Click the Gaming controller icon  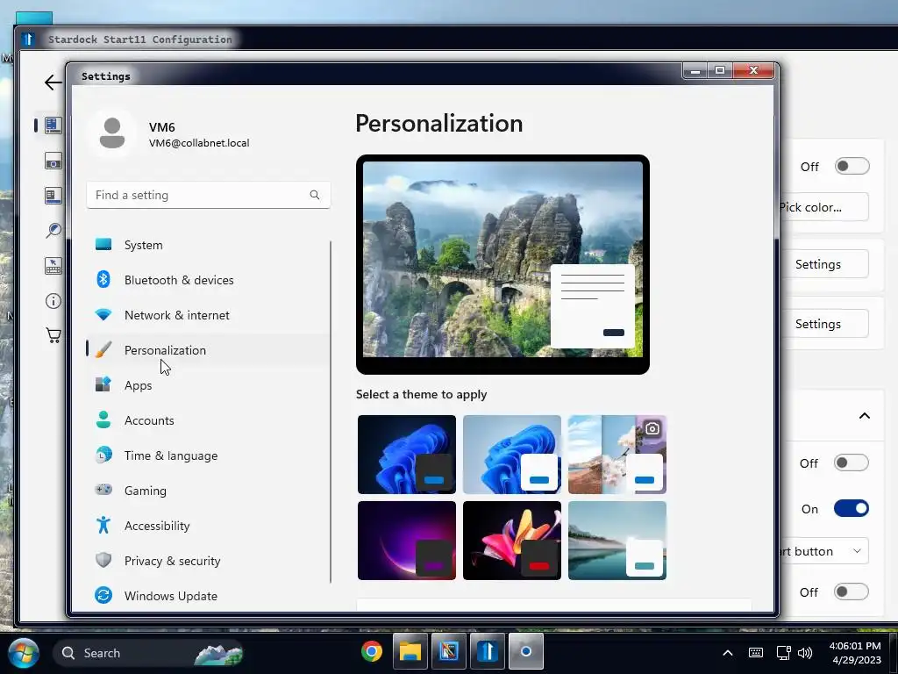pos(103,490)
